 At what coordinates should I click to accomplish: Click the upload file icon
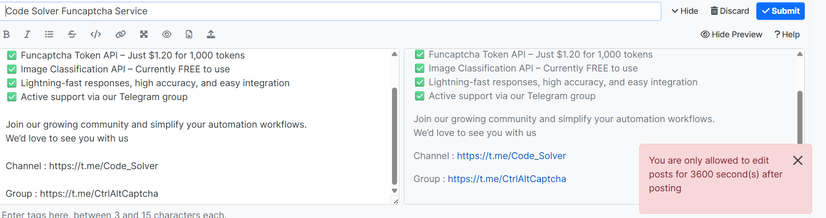211,34
